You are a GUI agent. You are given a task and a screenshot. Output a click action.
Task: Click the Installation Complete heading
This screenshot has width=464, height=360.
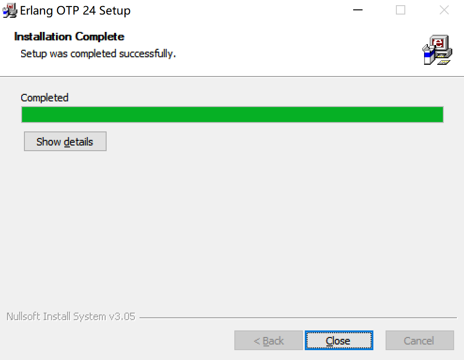69,37
